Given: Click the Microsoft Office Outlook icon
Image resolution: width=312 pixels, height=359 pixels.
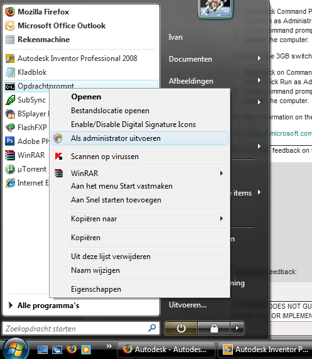Looking at the screenshot, I should (10, 26).
